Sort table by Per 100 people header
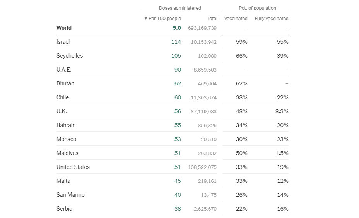 point(164,19)
